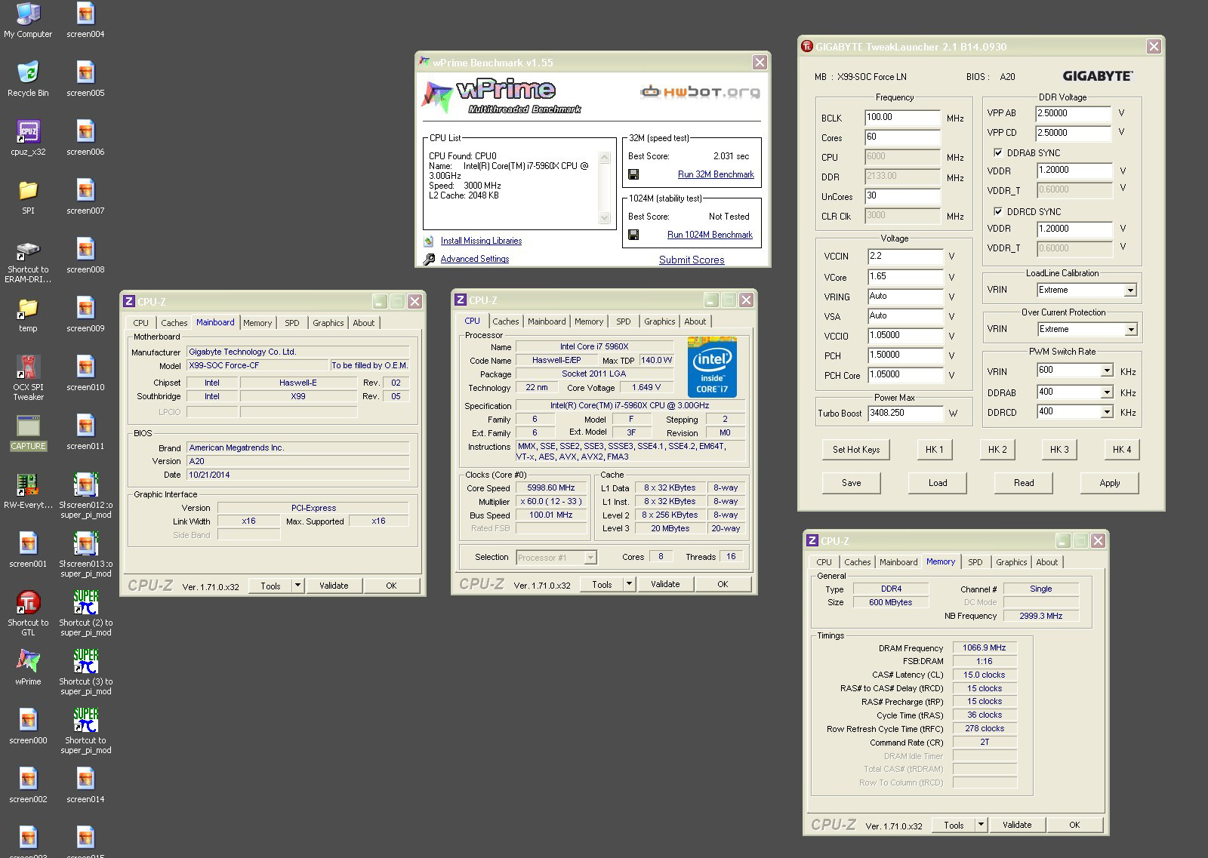The image size is (1208, 858).
Task: Click Load button in TweakLauncher
Action: click(938, 483)
